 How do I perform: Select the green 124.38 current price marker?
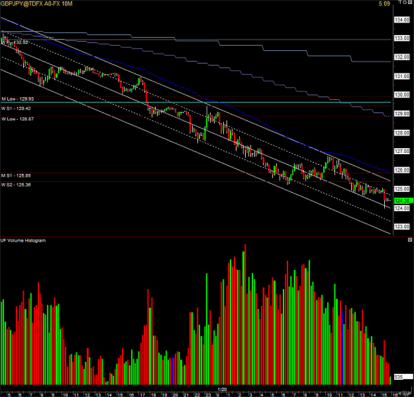point(403,200)
